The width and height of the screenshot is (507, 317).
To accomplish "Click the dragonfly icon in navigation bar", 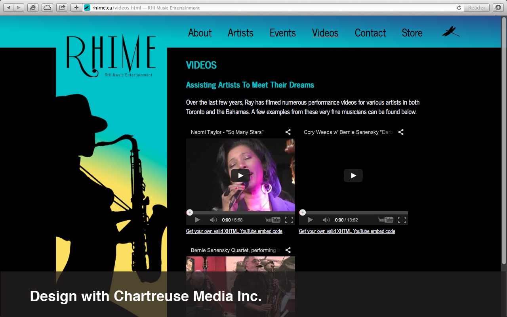I will point(450,32).
